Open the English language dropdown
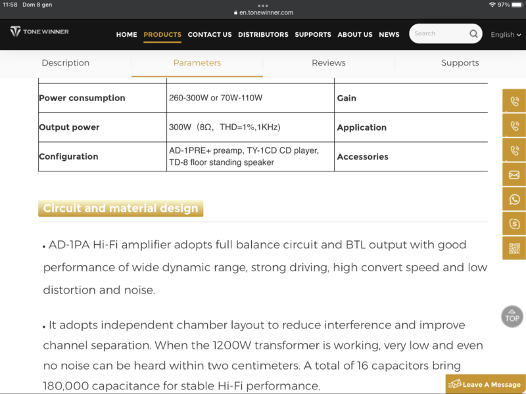526x394 pixels. point(506,35)
